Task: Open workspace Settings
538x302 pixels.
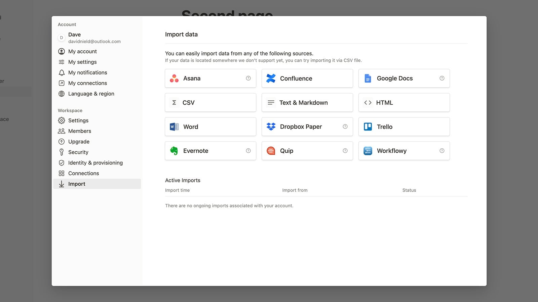Action: click(97, 120)
